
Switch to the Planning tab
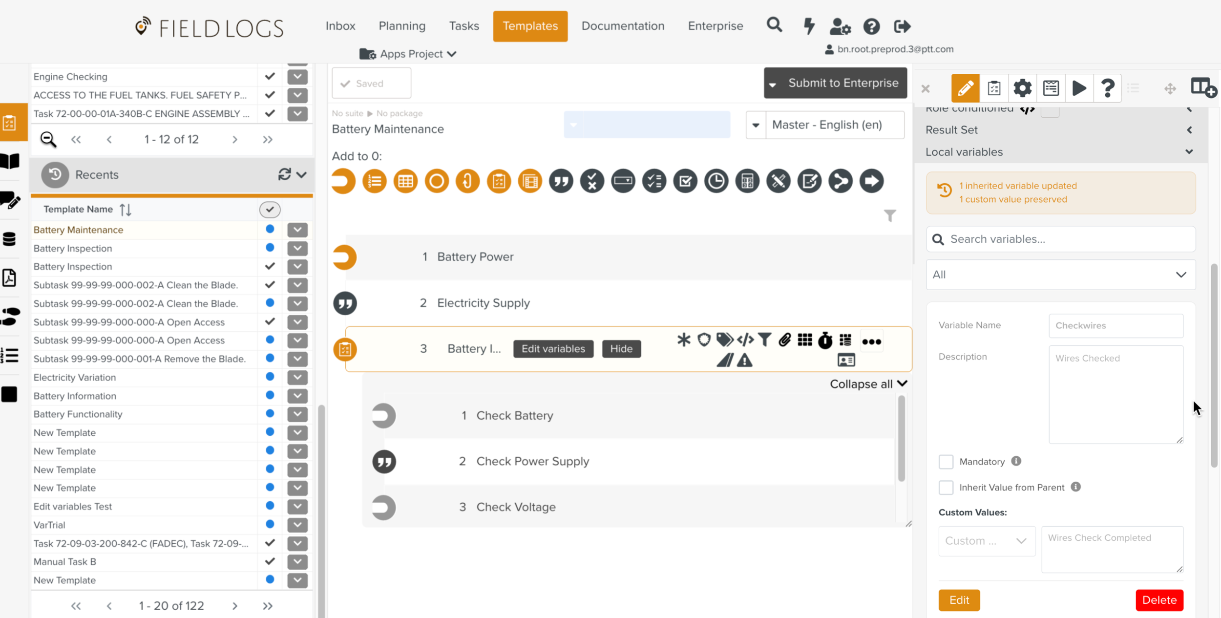(x=402, y=26)
